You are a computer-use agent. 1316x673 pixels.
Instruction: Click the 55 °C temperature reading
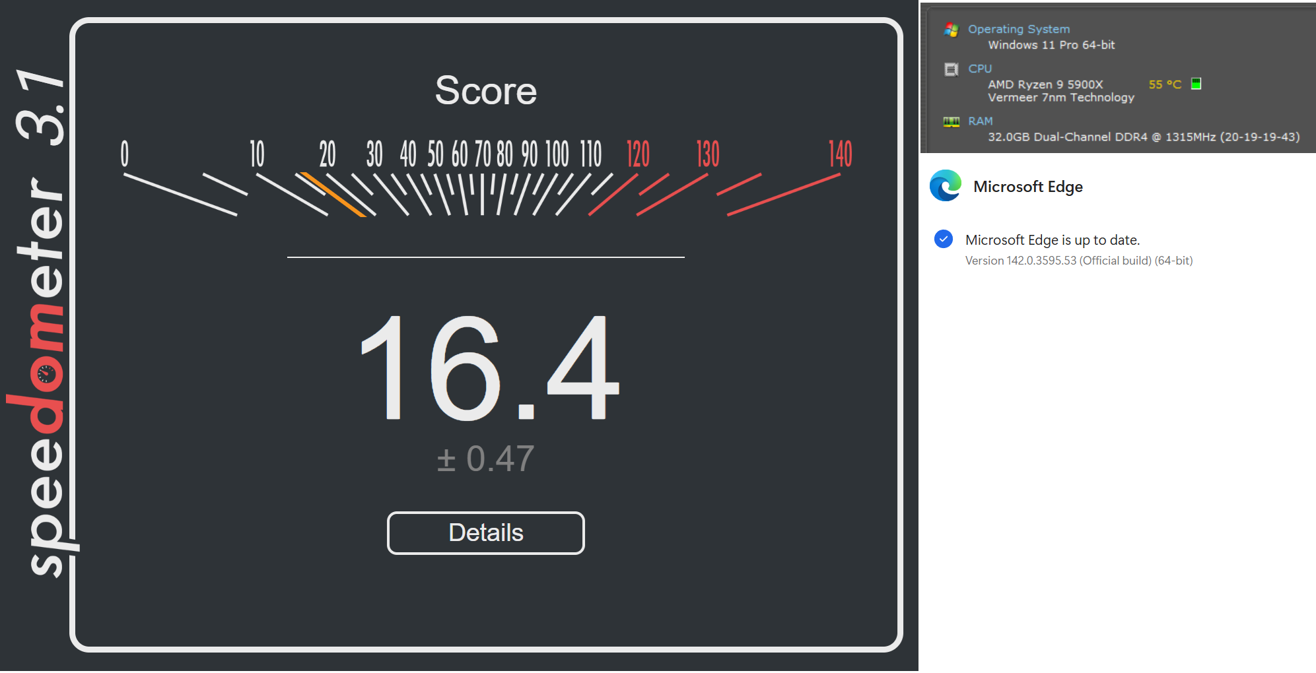coord(1165,84)
